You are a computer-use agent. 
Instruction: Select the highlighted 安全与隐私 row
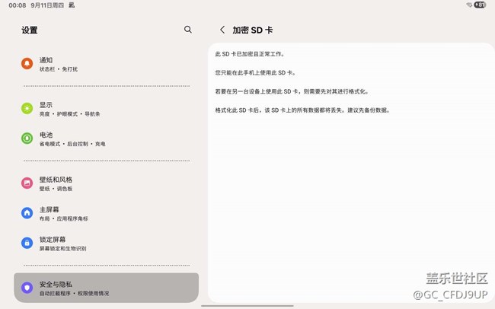point(106,288)
